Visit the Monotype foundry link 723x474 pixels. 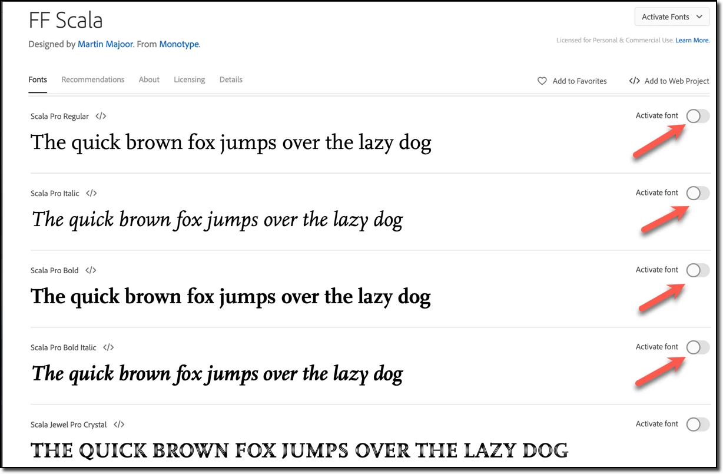pos(179,44)
